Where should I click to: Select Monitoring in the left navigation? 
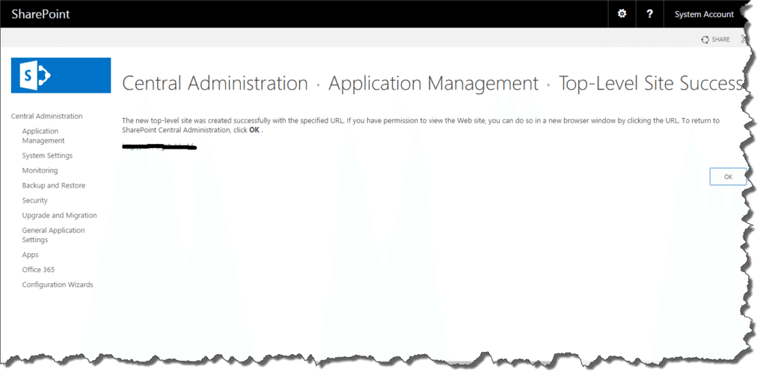tap(40, 170)
